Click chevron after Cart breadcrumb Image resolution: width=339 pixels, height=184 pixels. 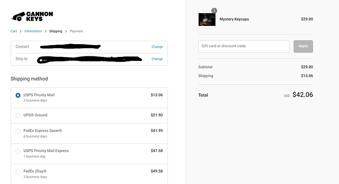pyautogui.click(x=21, y=31)
